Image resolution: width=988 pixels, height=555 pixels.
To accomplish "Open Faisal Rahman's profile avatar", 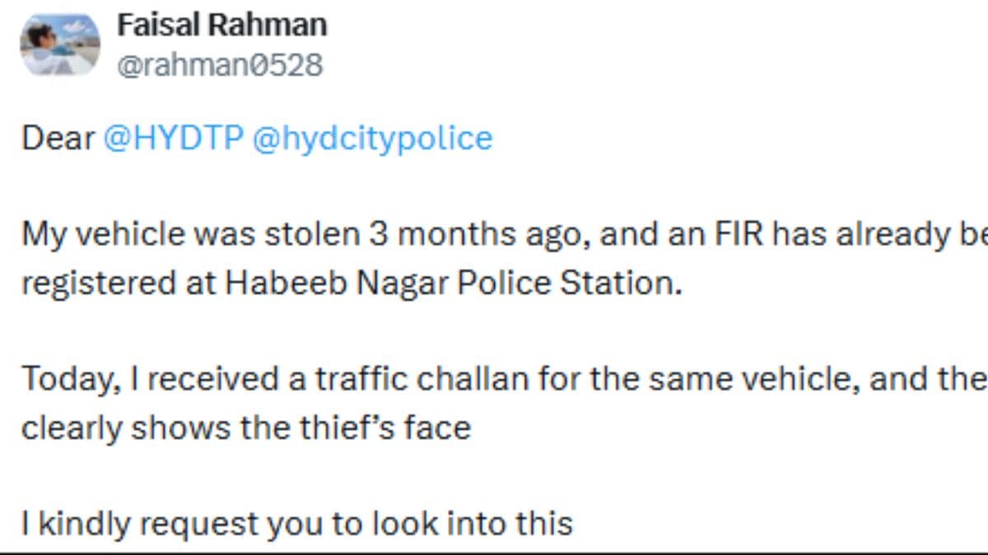I will click(x=59, y=45).
